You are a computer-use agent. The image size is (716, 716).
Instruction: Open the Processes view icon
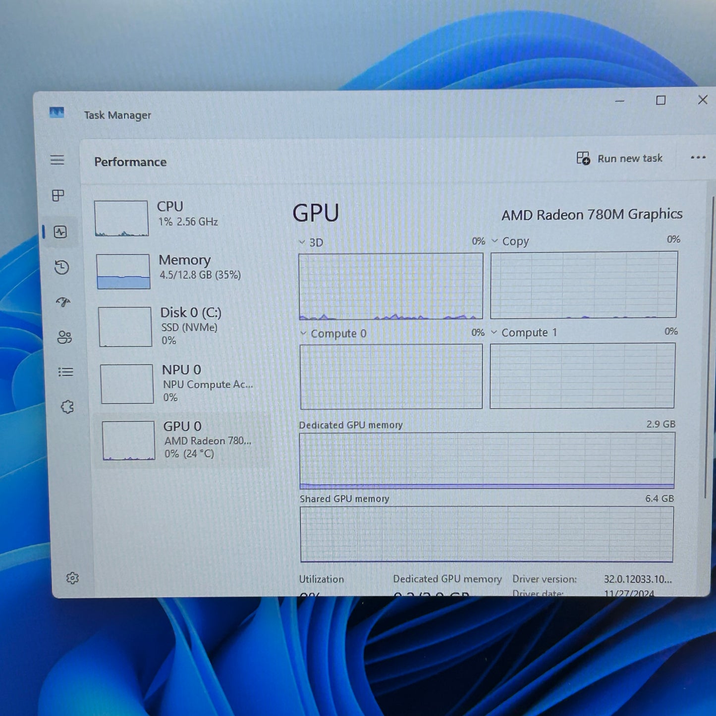click(58, 195)
